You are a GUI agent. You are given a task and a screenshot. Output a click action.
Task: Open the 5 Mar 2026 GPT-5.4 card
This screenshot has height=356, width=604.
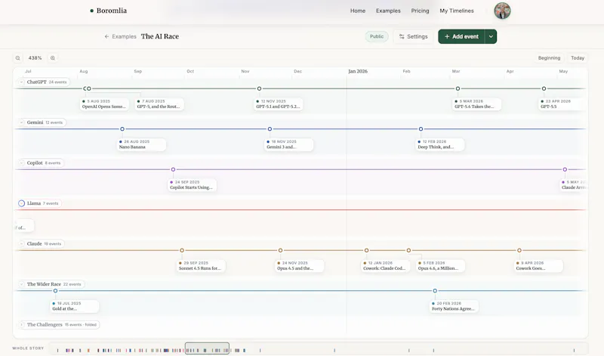477,104
